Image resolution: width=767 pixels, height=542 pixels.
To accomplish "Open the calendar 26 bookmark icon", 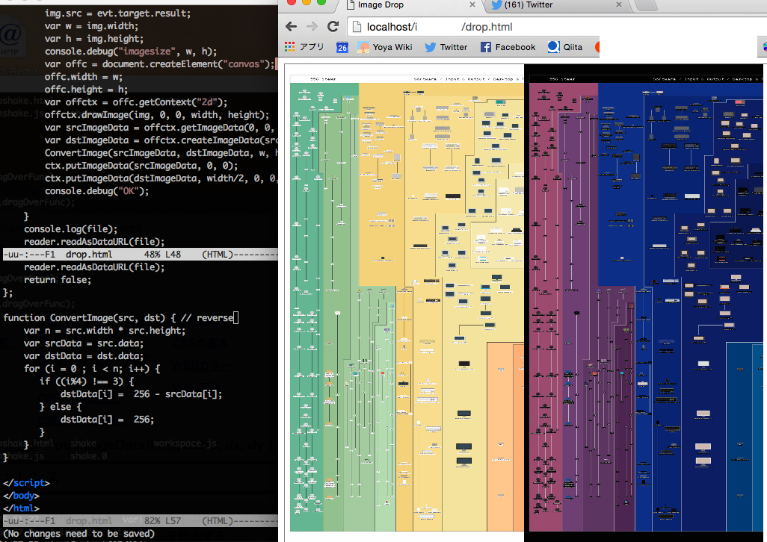I will coord(342,47).
